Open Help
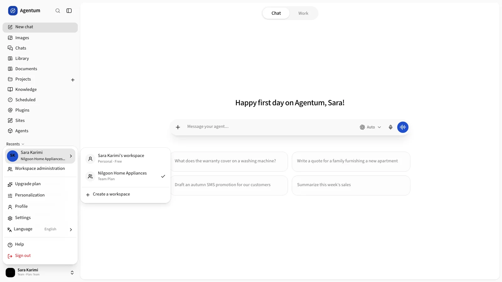 click(40, 244)
